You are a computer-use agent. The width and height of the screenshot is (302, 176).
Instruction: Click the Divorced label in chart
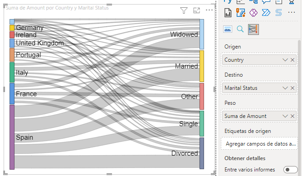[185, 153]
